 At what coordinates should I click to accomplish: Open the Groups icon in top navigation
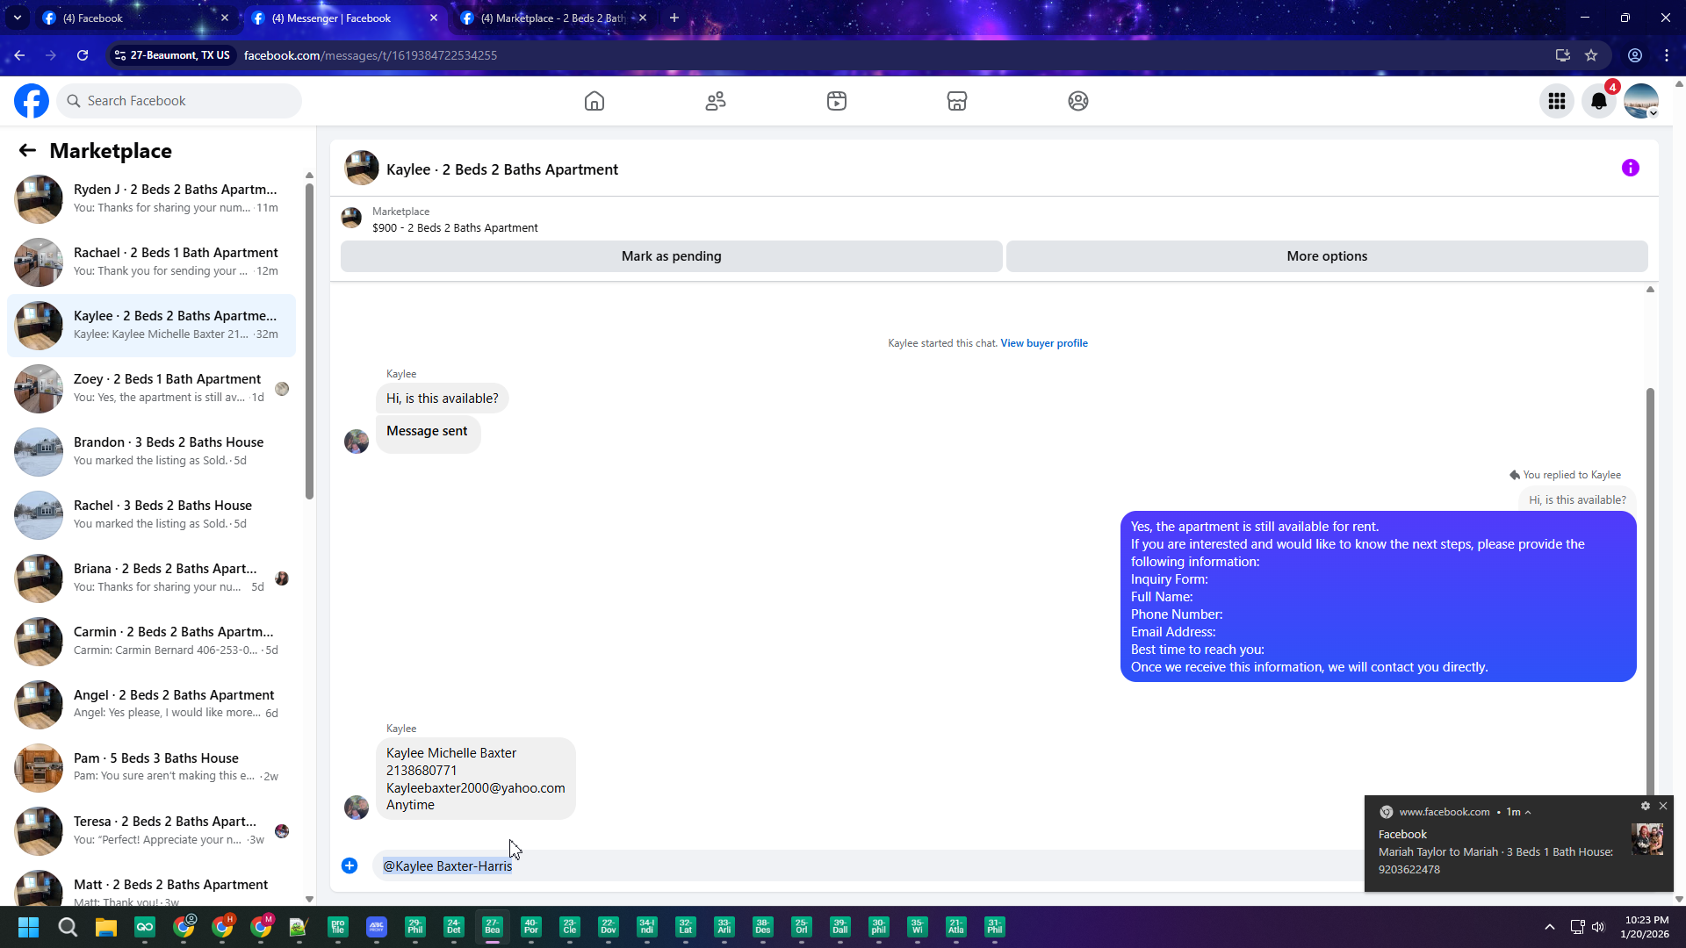click(x=1078, y=101)
